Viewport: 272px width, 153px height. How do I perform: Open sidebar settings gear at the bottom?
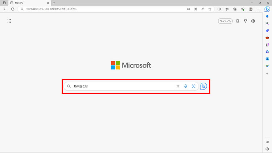[267, 149]
